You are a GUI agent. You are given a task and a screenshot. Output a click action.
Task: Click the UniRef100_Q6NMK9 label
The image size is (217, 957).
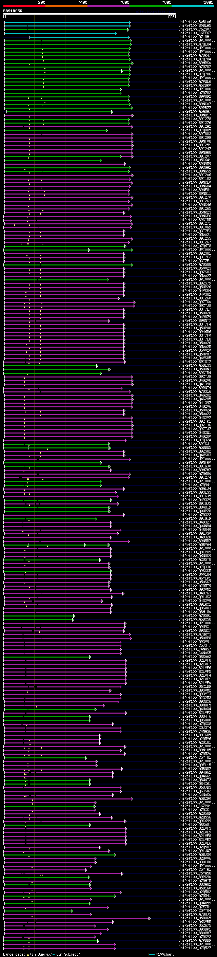pyautogui.click(x=195, y=556)
